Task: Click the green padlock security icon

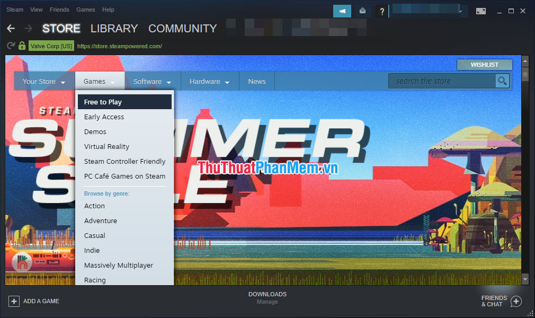Action: tap(21, 46)
